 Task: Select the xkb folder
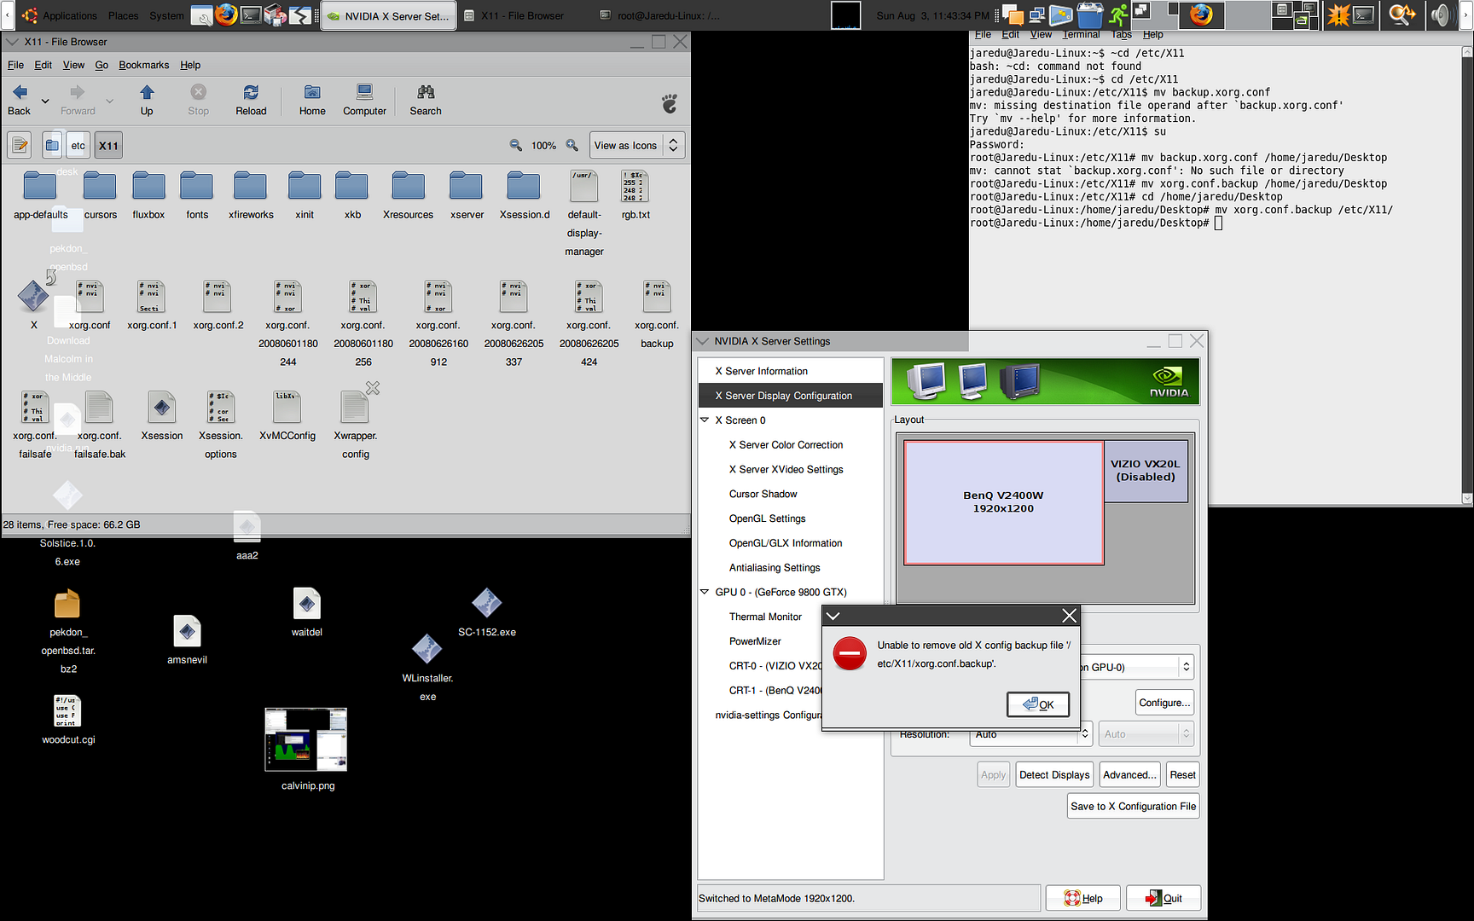click(x=352, y=194)
